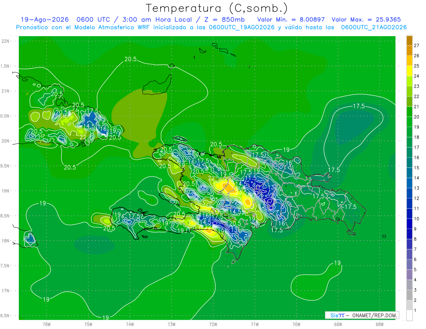Click the SisTT ONAMET/REP.DOM. logo box
The height and width of the screenshot is (329, 426).
362,315
